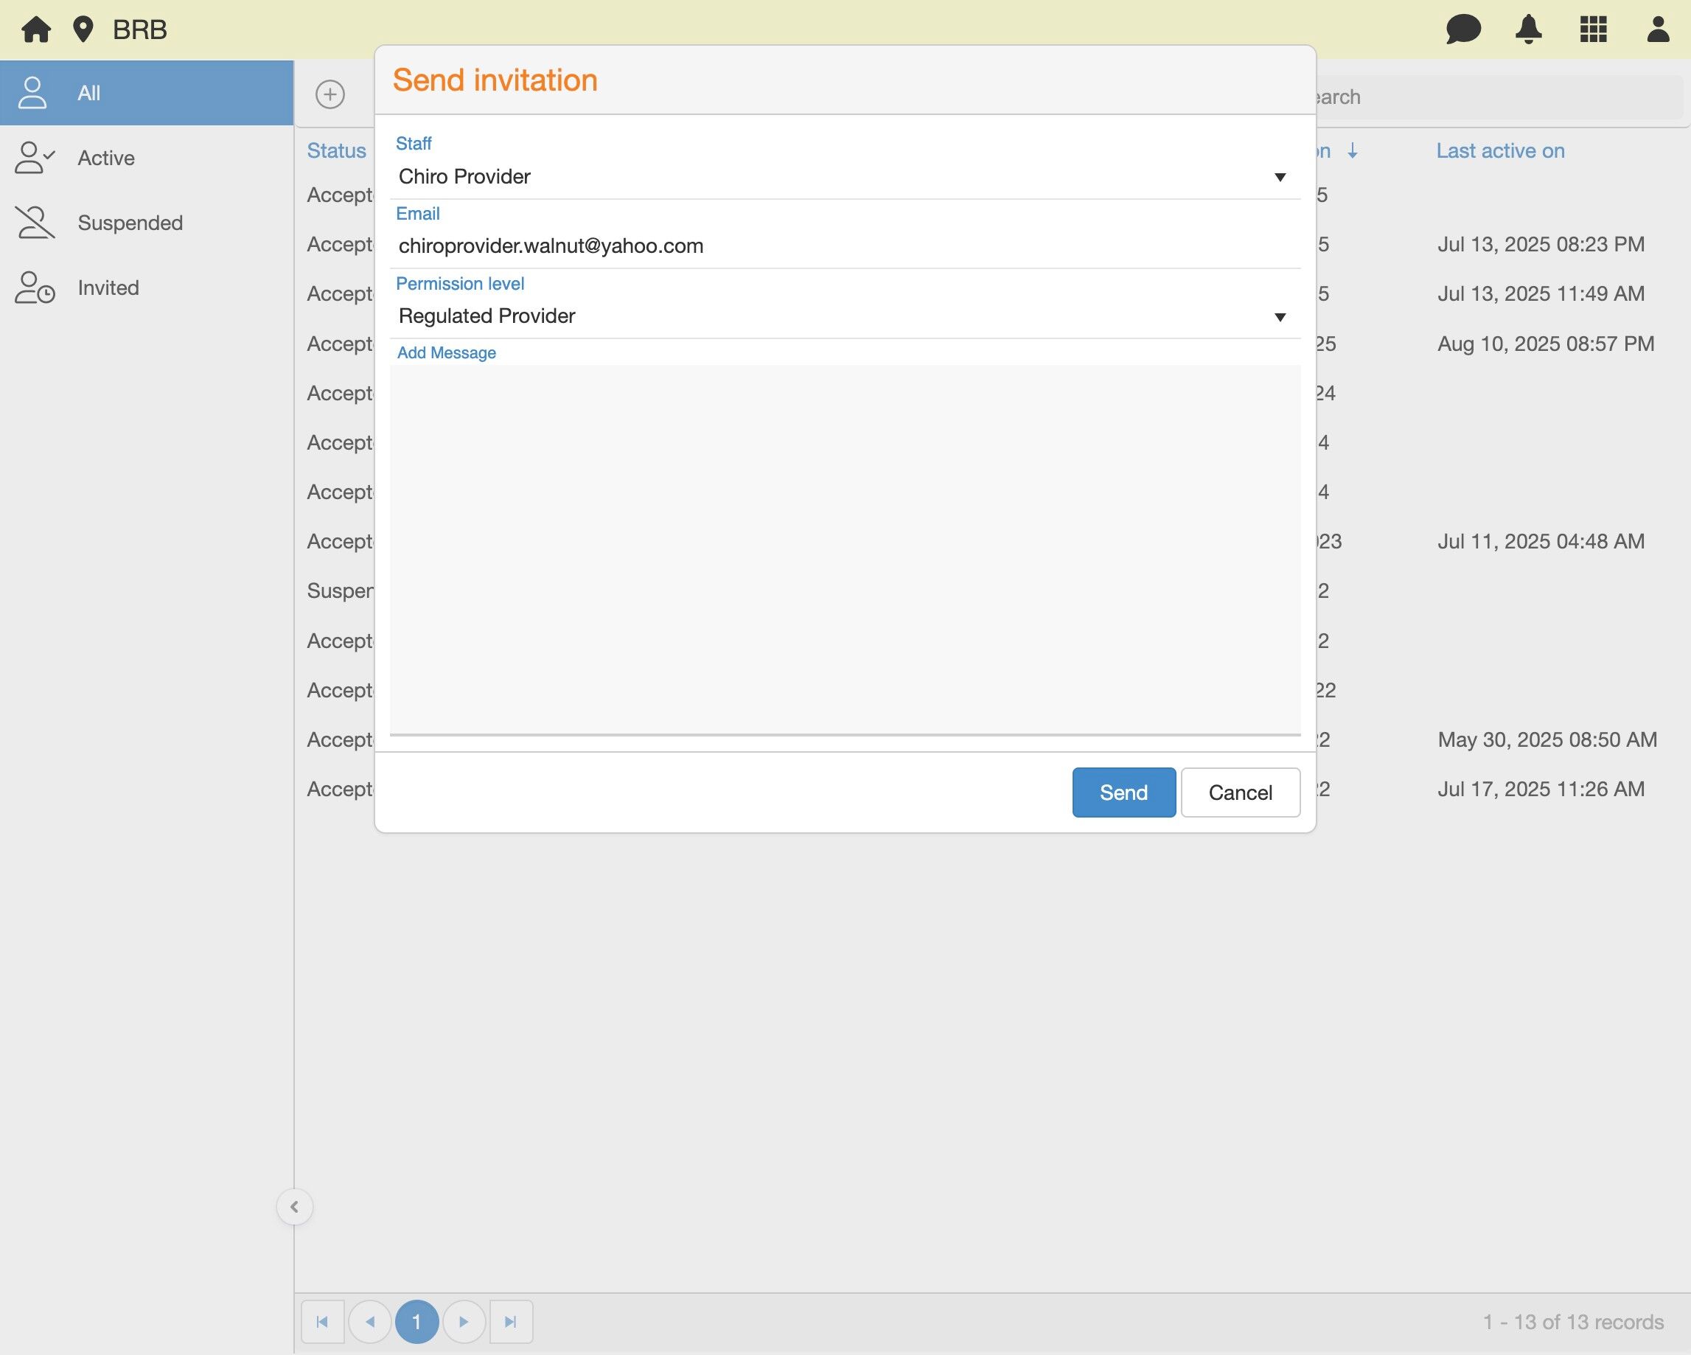This screenshot has height=1355, width=1691.
Task: Open the user profile icon
Action: pyautogui.click(x=1657, y=29)
